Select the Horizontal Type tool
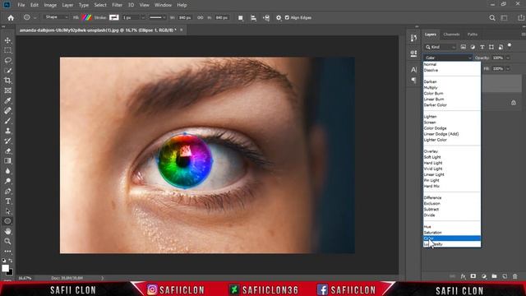The image size is (526, 296). (7, 201)
